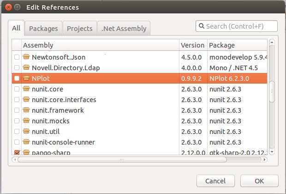Click the nunit.framework package icon
This screenshot has width=286, height=194.
[x=27, y=110]
